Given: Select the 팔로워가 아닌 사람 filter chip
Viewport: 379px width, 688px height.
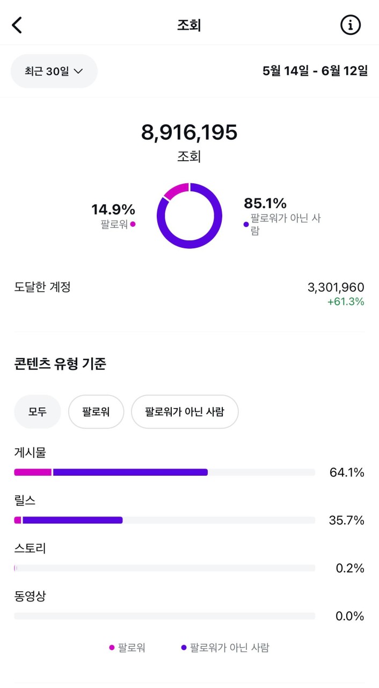Looking at the screenshot, I should pyautogui.click(x=185, y=412).
